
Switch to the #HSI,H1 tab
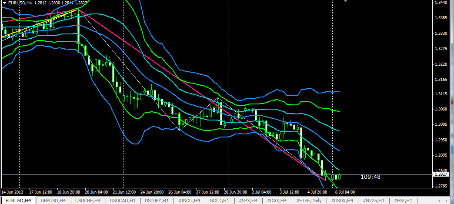pos(403,201)
